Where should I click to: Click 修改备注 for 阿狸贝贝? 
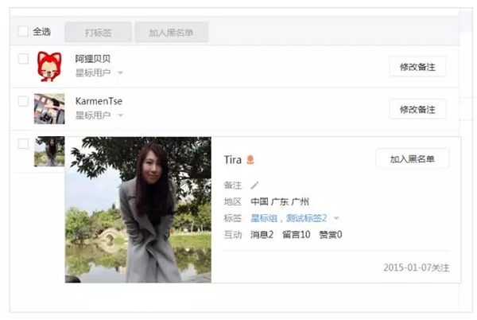click(417, 67)
